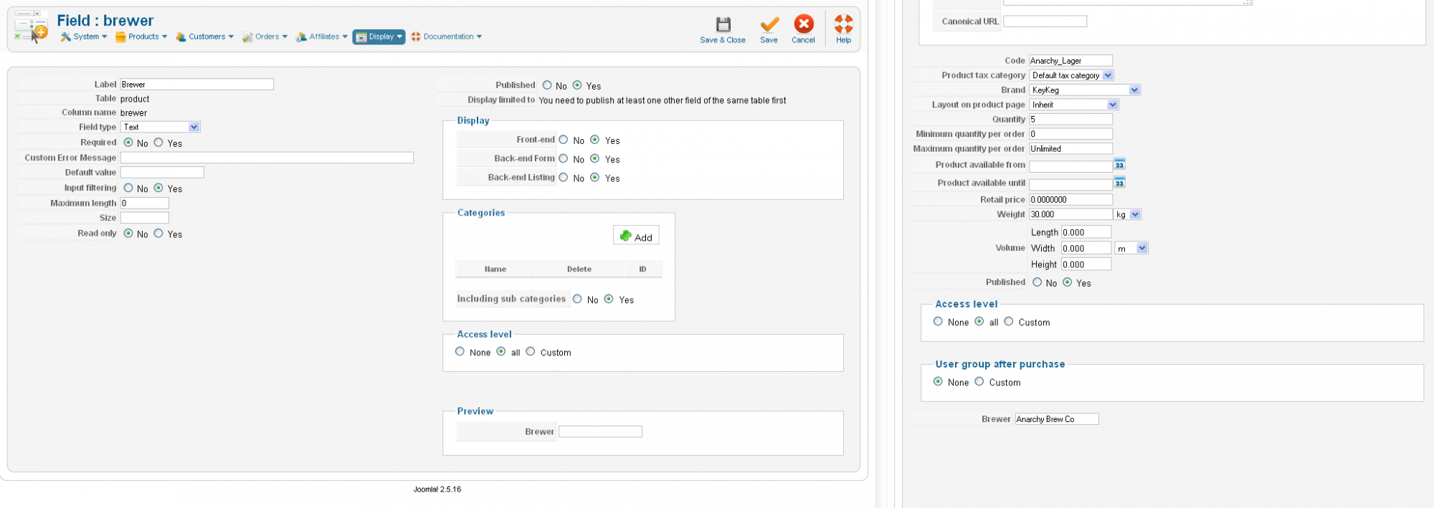Screen dimensions: 1434x508
Task: Set Input filtering to No
Action: 128,188
